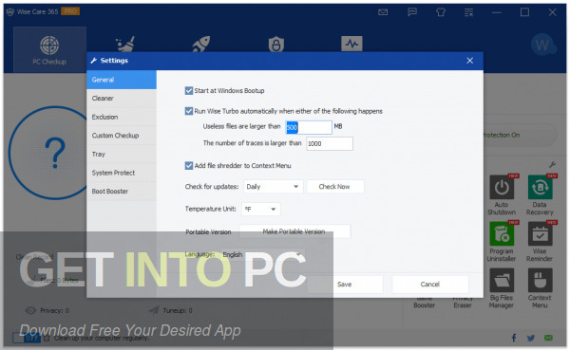Open the feedback chat bubble icon
Screen dimensions: 570x350
(x=412, y=12)
